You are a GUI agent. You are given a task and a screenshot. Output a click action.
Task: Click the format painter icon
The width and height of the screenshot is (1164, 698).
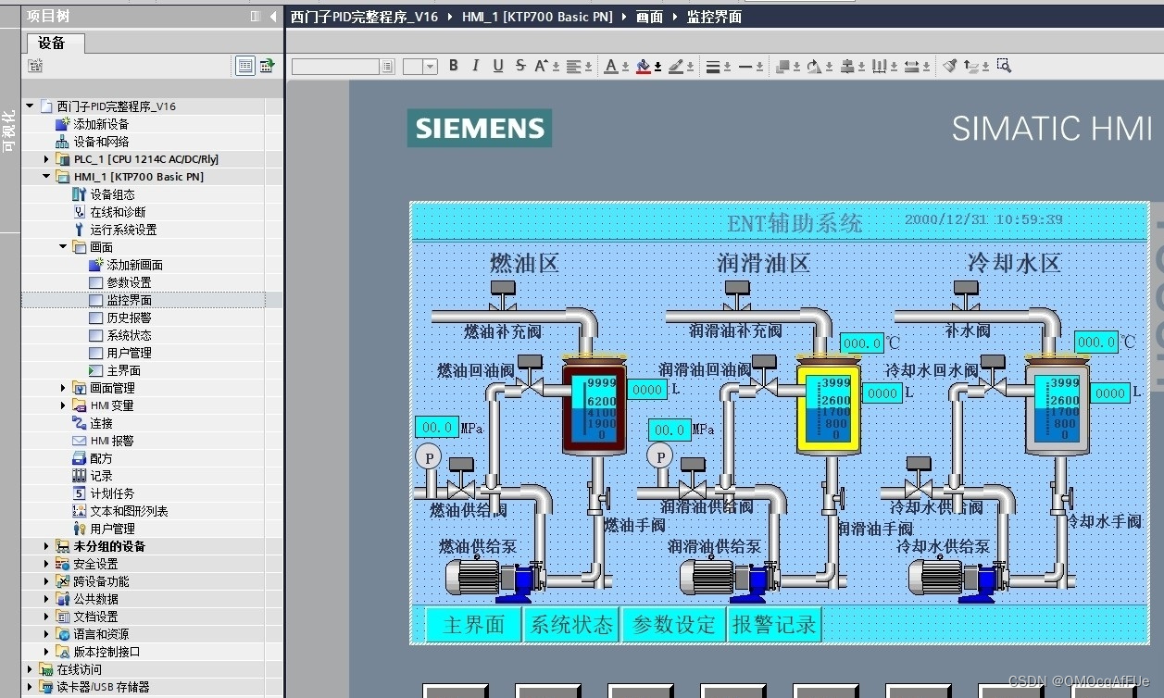click(949, 66)
